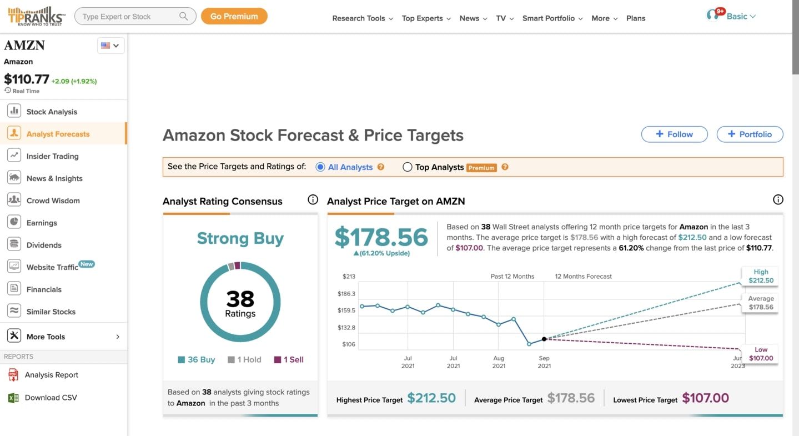Viewport: 799px width, 436px height.
Task: Select the Top Analysts radio button
Action: (408, 167)
